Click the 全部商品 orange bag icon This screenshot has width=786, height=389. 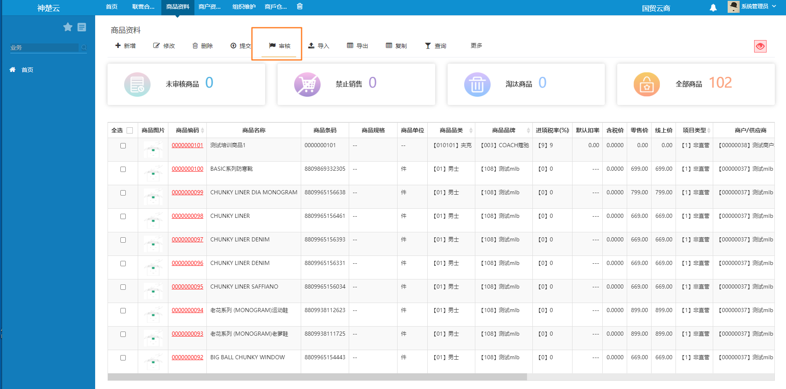(646, 84)
